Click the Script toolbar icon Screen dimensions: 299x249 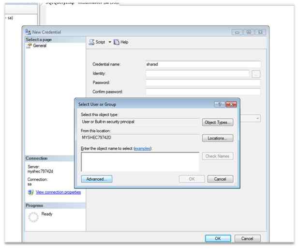pos(92,42)
